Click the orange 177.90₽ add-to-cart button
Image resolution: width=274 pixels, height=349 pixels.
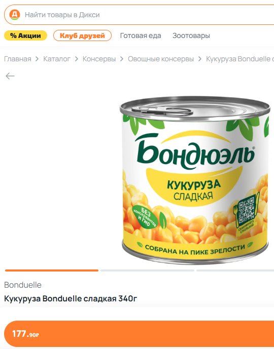click(x=139, y=334)
